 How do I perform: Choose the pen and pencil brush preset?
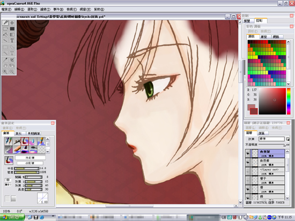click(x=9, y=141)
